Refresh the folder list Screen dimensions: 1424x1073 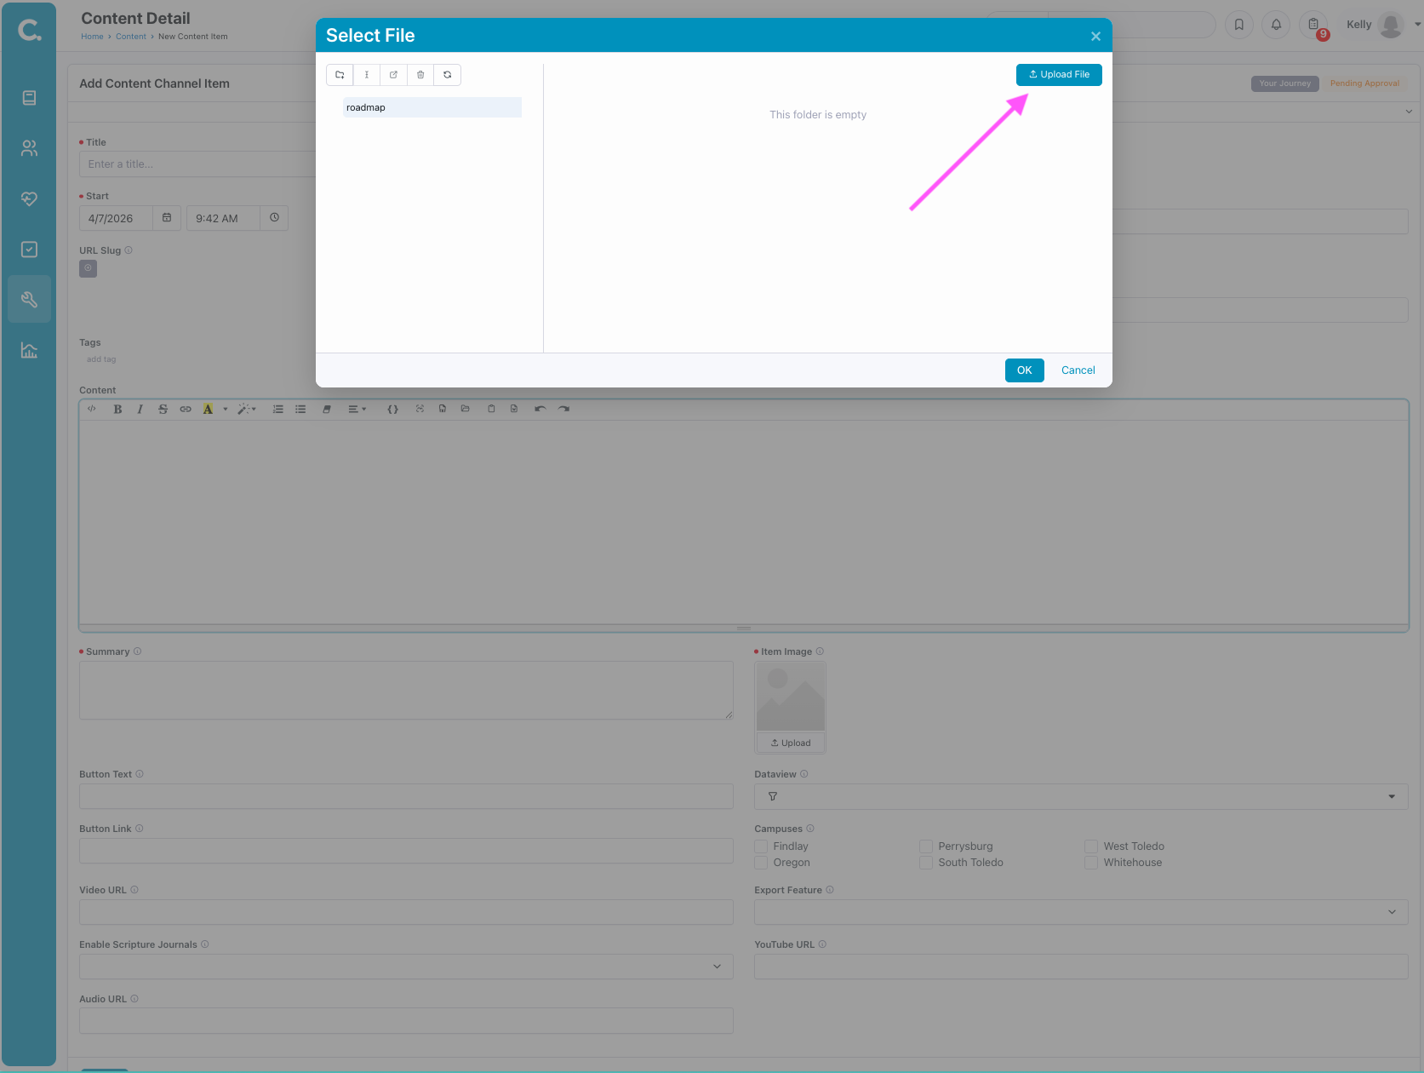448,75
